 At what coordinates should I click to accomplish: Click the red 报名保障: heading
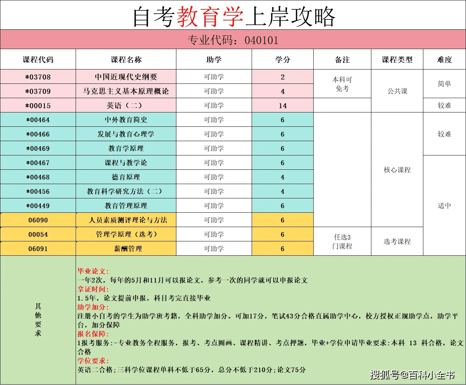pos(93,334)
